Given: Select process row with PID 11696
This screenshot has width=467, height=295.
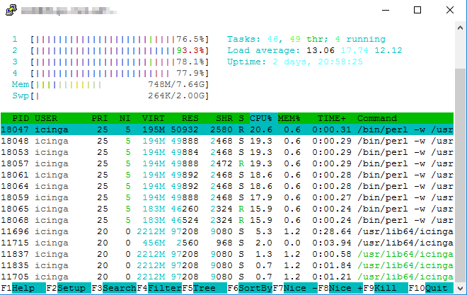Looking at the screenshot, I should coord(227,231).
